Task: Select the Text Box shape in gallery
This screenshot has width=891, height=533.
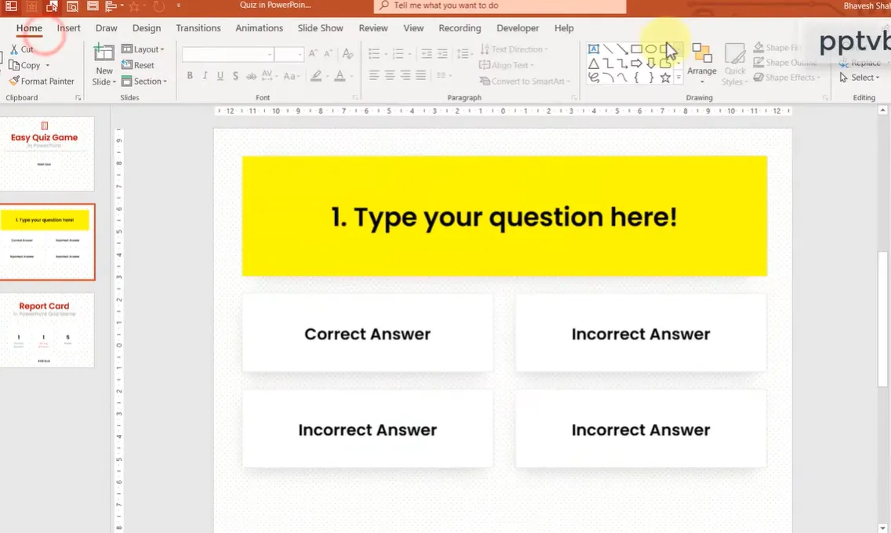Action: pos(594,49)
